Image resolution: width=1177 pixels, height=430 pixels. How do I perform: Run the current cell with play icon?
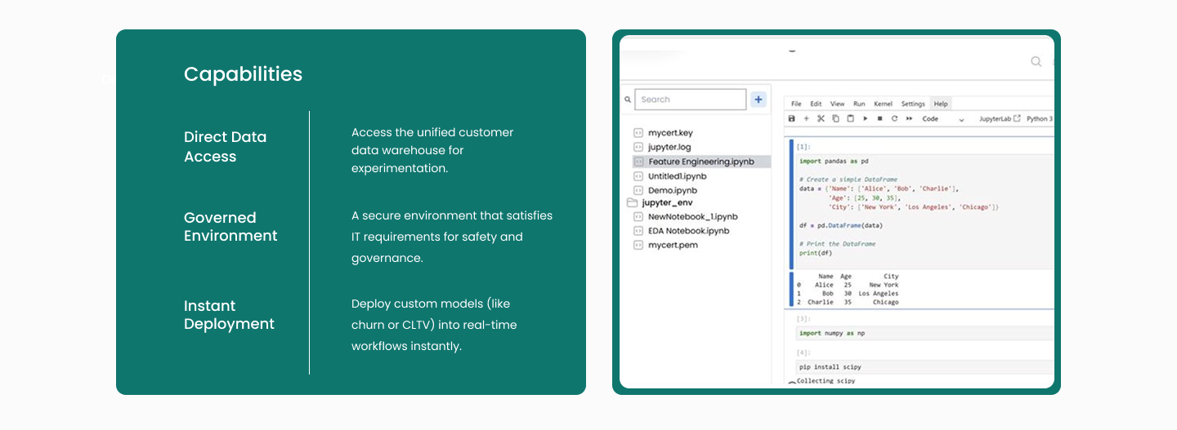[865, 119]
